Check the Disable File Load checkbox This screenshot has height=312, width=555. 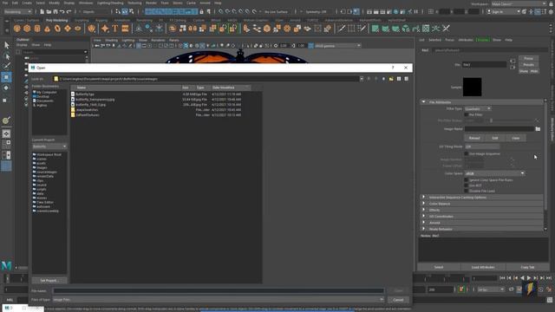click(467, 191)
